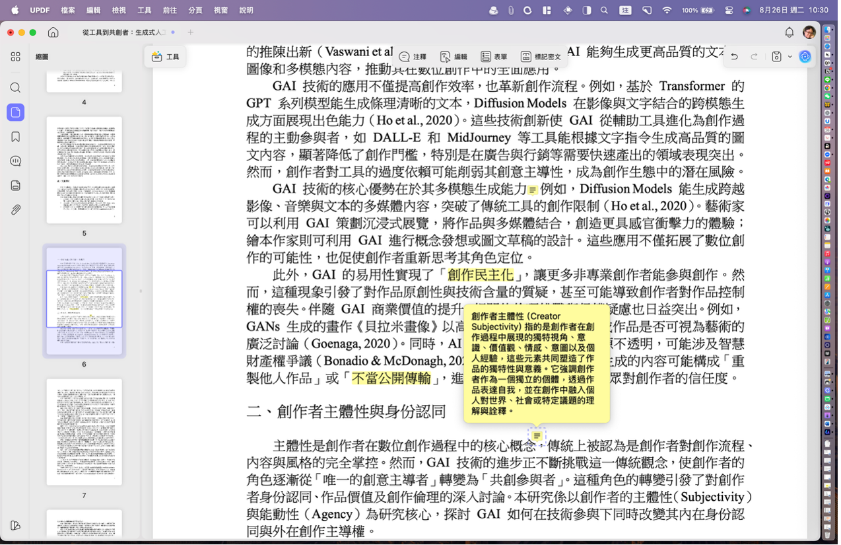Viewport: 841px width, 545px height.
Task: Open the Wi-Fi status menu
Action: click(x=667, y=11)
